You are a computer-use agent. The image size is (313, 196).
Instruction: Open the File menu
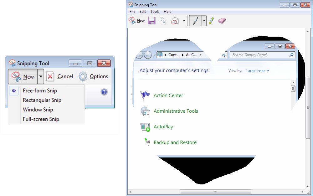click(x=132, y=11)
